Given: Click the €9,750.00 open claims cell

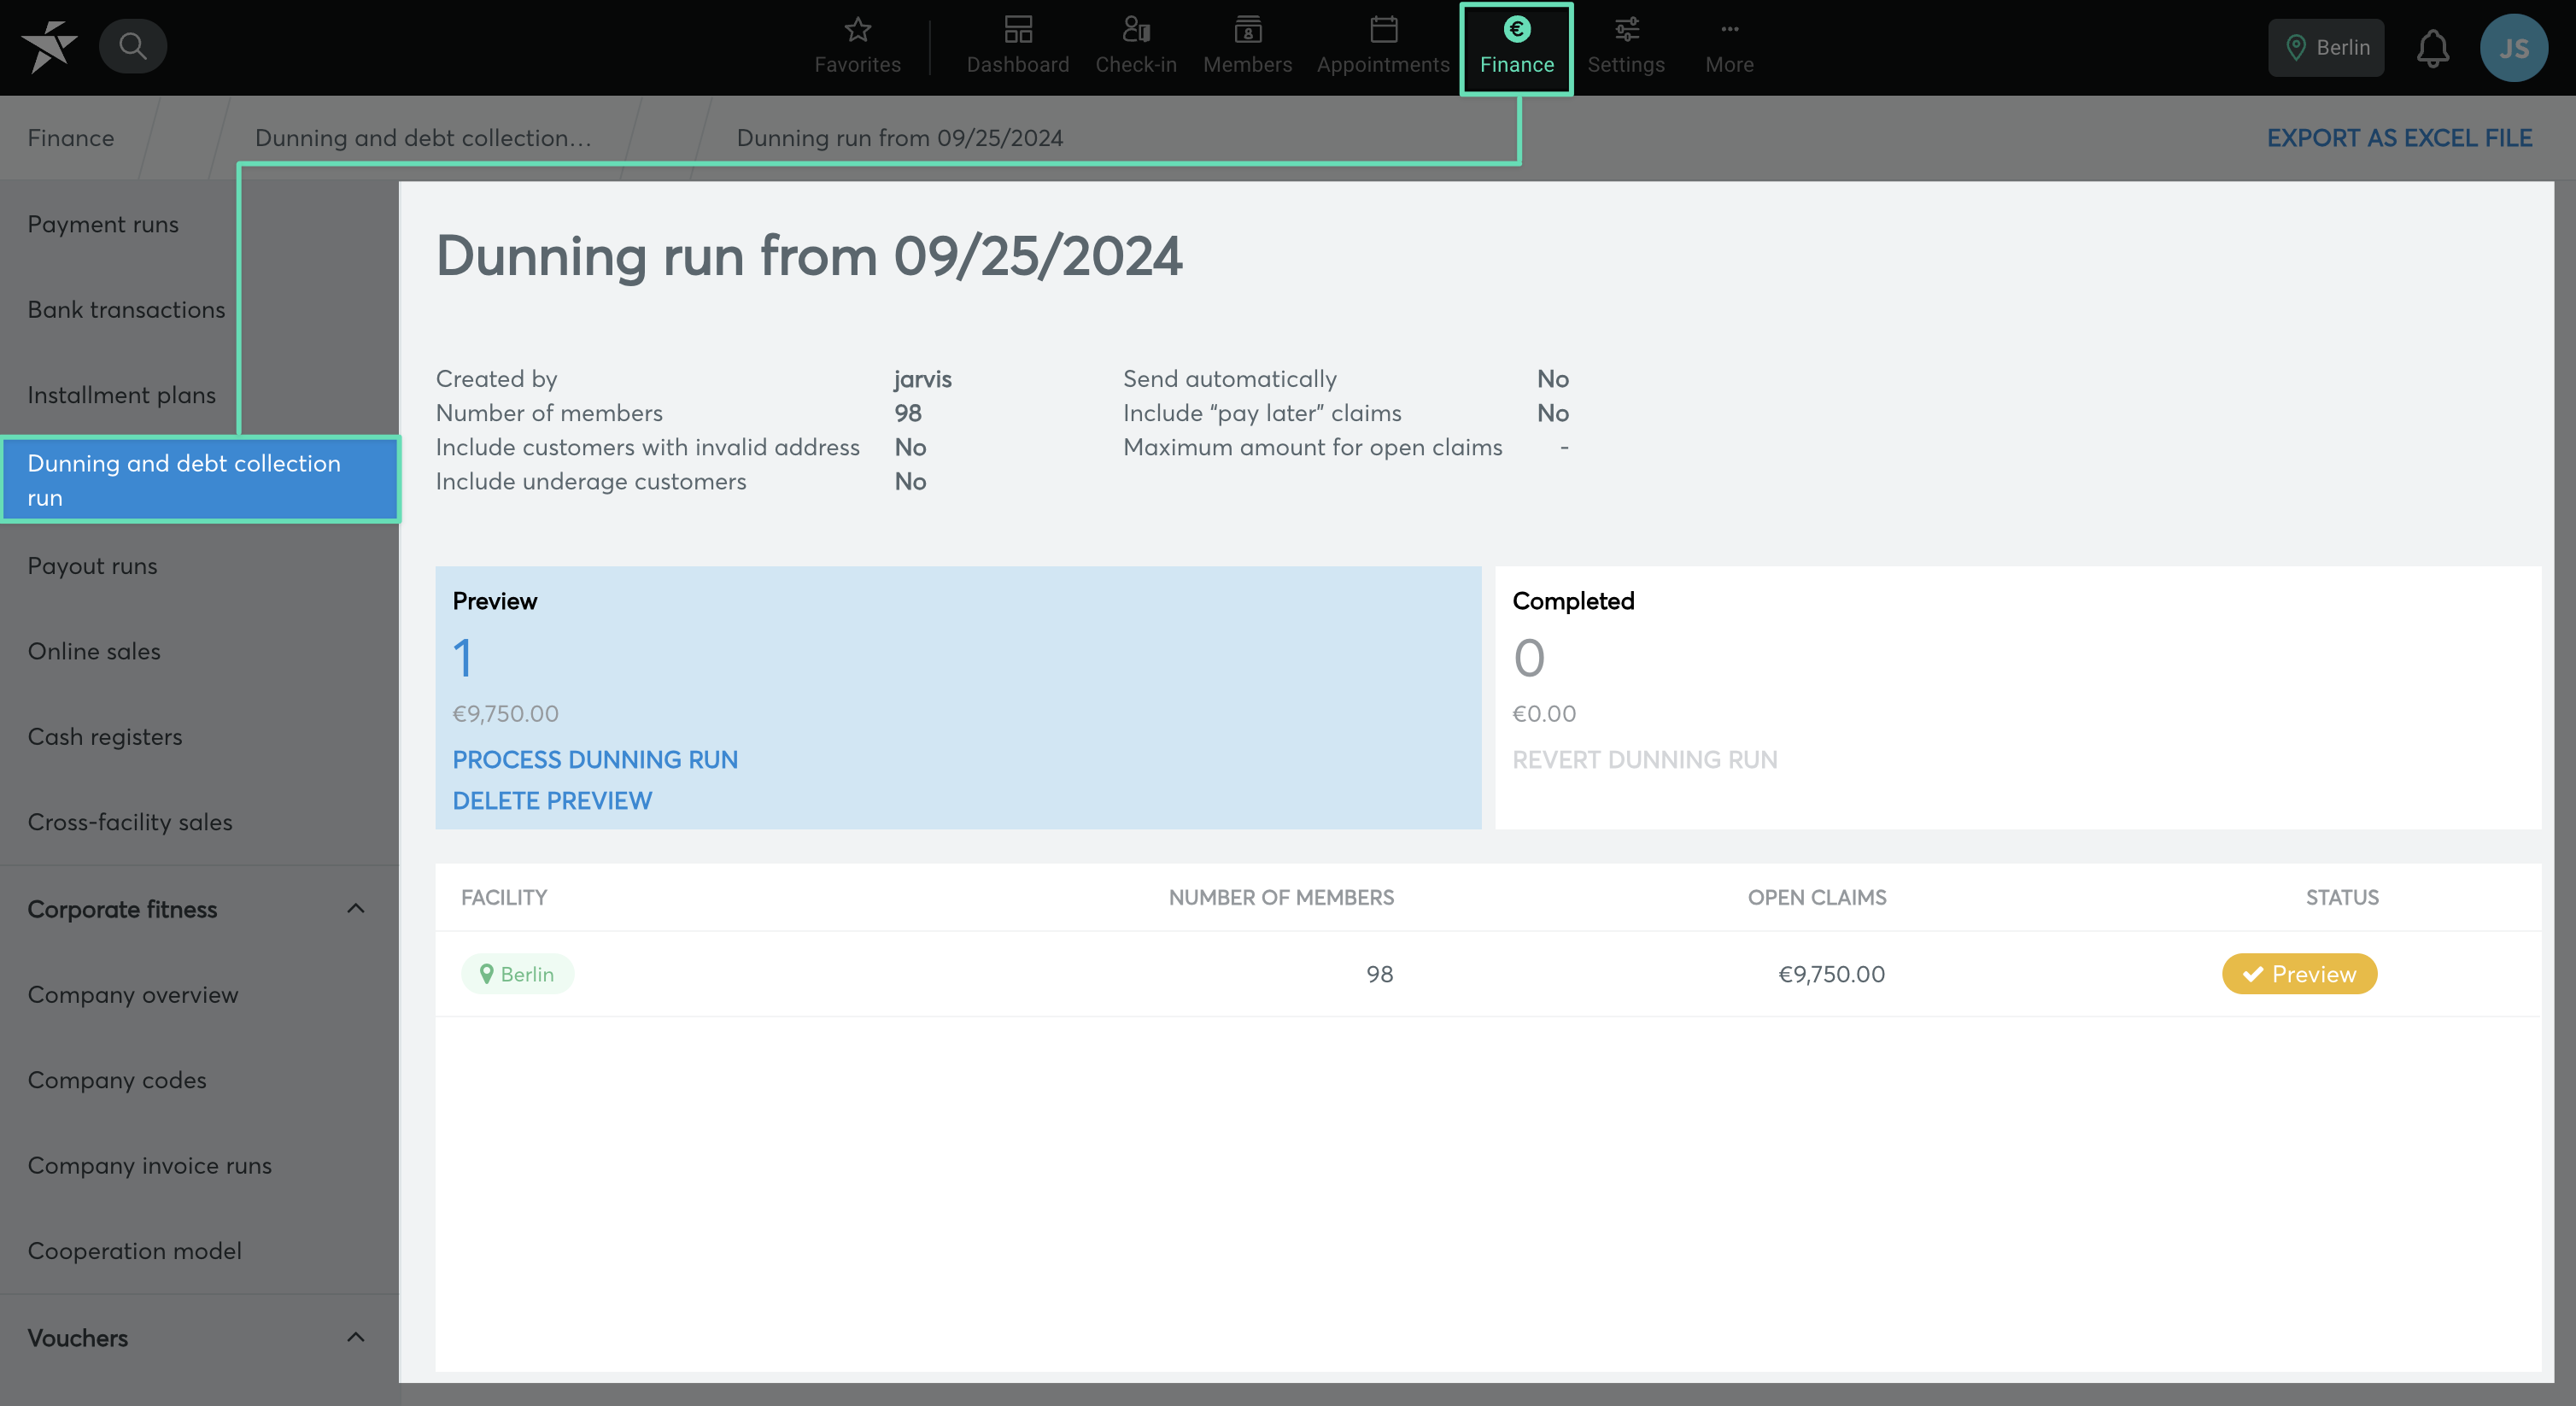Looking at the screenshot, I should [x=1831, y=974].
